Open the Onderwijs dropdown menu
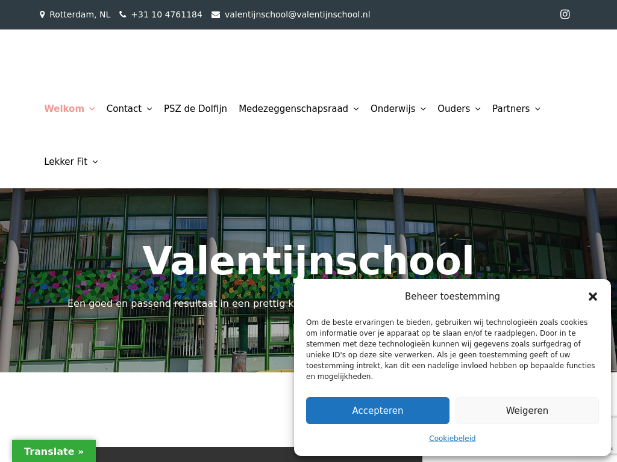Image resolution: width=617 pixels, height=462 pixels. (423, 109)
